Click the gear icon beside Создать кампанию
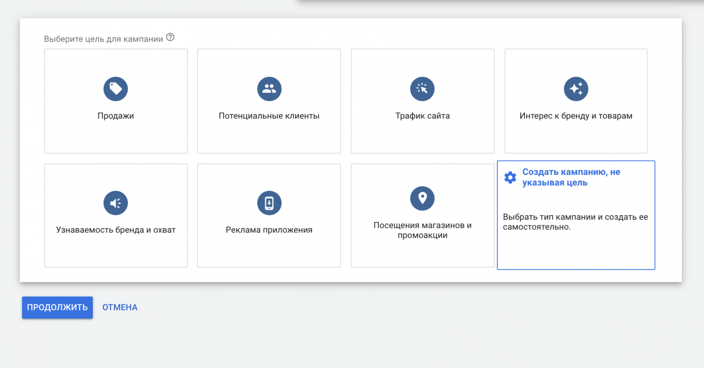 (510, 178)
